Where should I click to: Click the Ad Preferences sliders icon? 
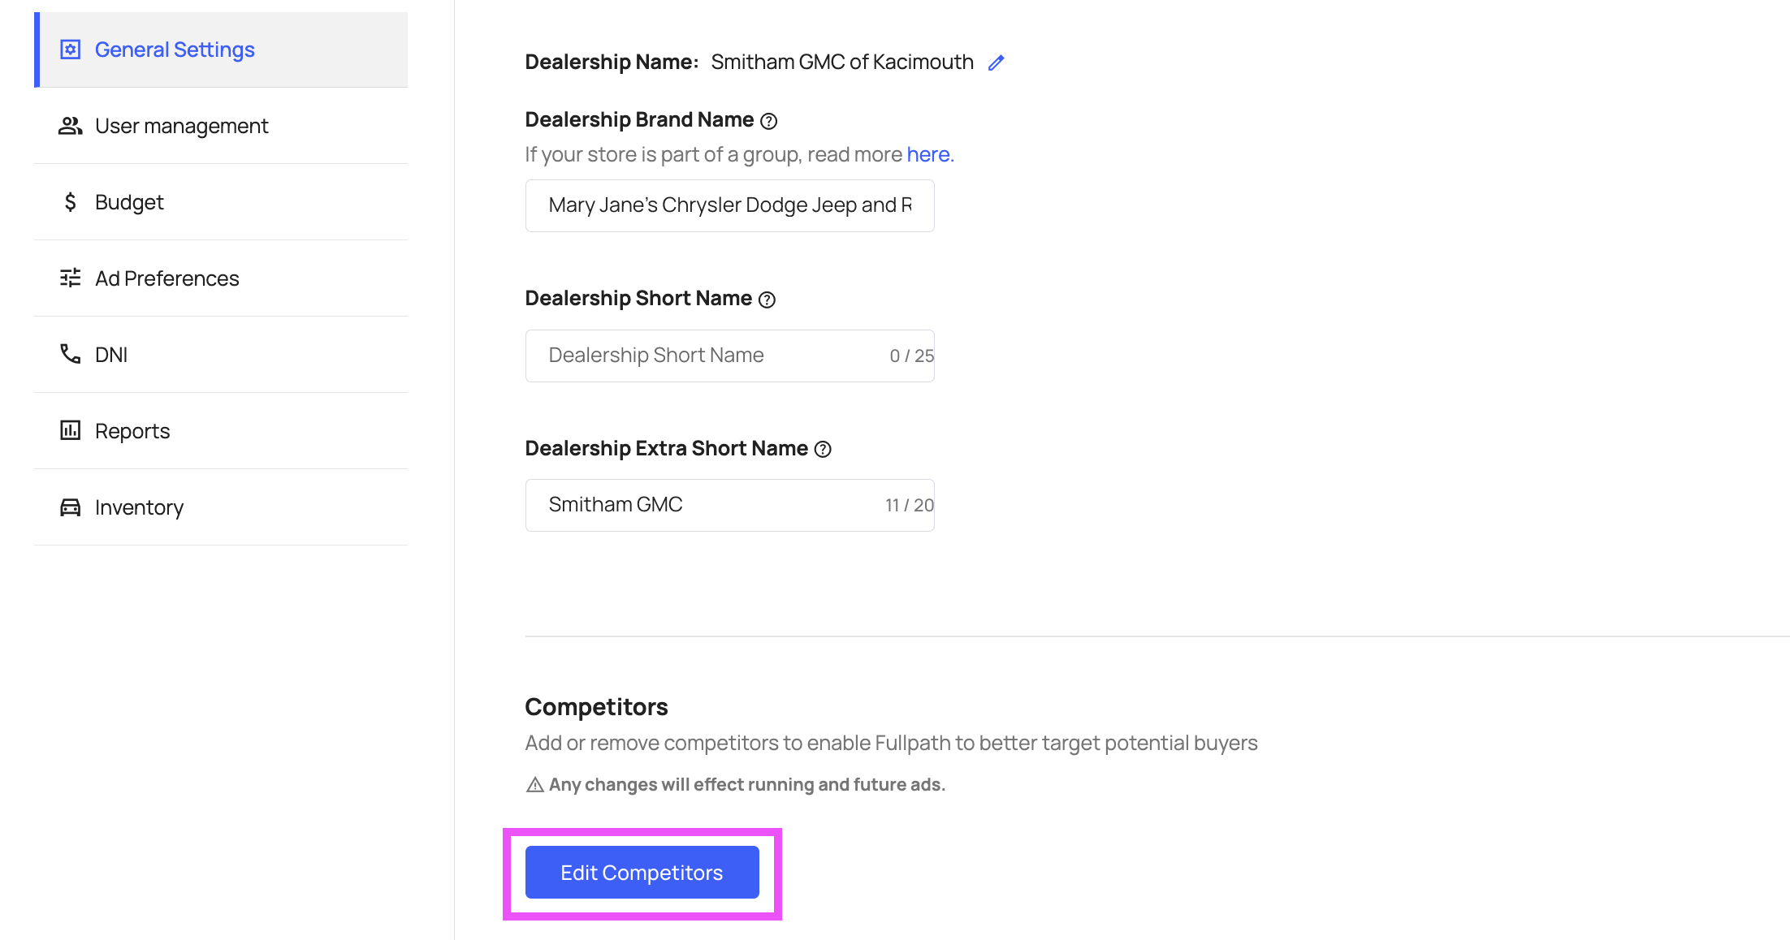tap(71, 278)
